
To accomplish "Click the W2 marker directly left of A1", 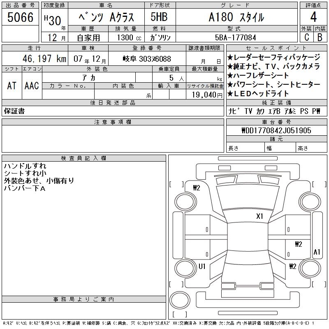I will tap(299, 244).
